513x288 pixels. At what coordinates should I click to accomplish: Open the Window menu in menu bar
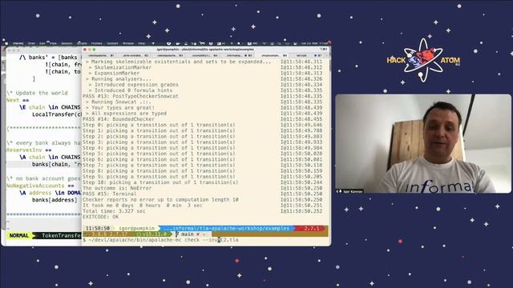click(x=128, y=43)
